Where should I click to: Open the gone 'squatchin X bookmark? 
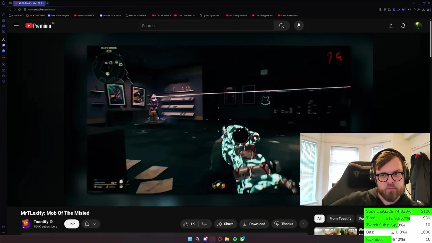click(x=210, y=15)
